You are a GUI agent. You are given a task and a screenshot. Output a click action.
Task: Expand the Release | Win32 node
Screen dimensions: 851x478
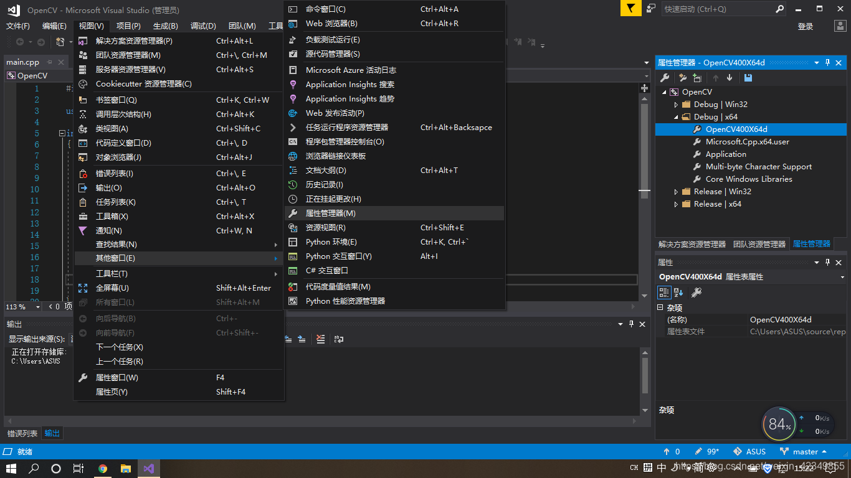676,192
